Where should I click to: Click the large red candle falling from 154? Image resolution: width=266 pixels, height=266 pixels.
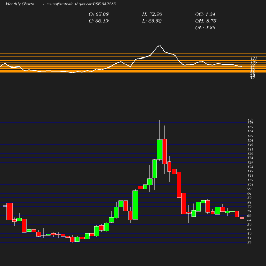164,152
